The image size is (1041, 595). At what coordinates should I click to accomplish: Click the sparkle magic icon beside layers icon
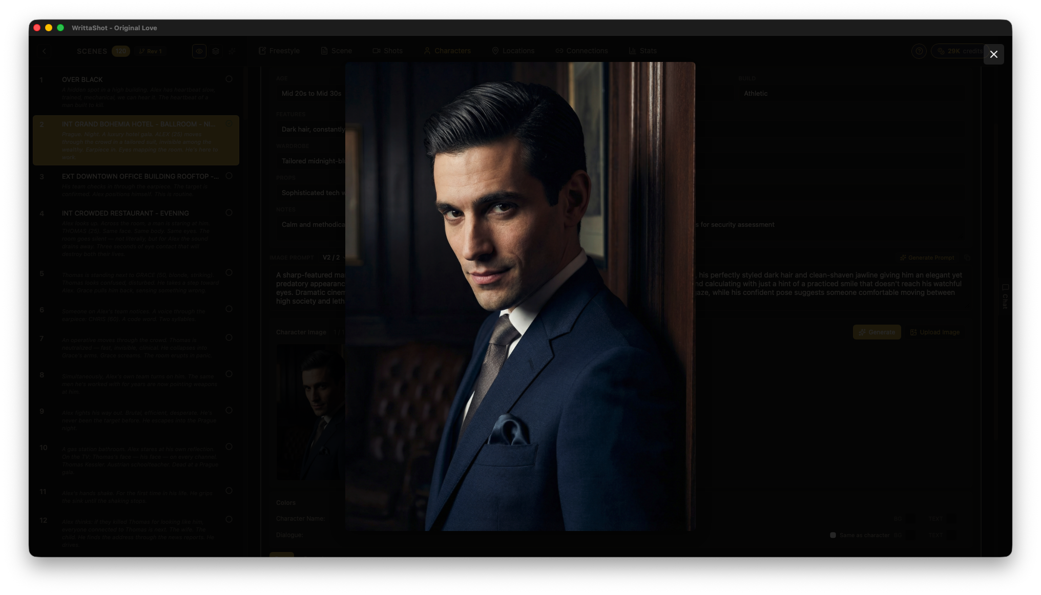pyautogui.click(x=232, y=51)
